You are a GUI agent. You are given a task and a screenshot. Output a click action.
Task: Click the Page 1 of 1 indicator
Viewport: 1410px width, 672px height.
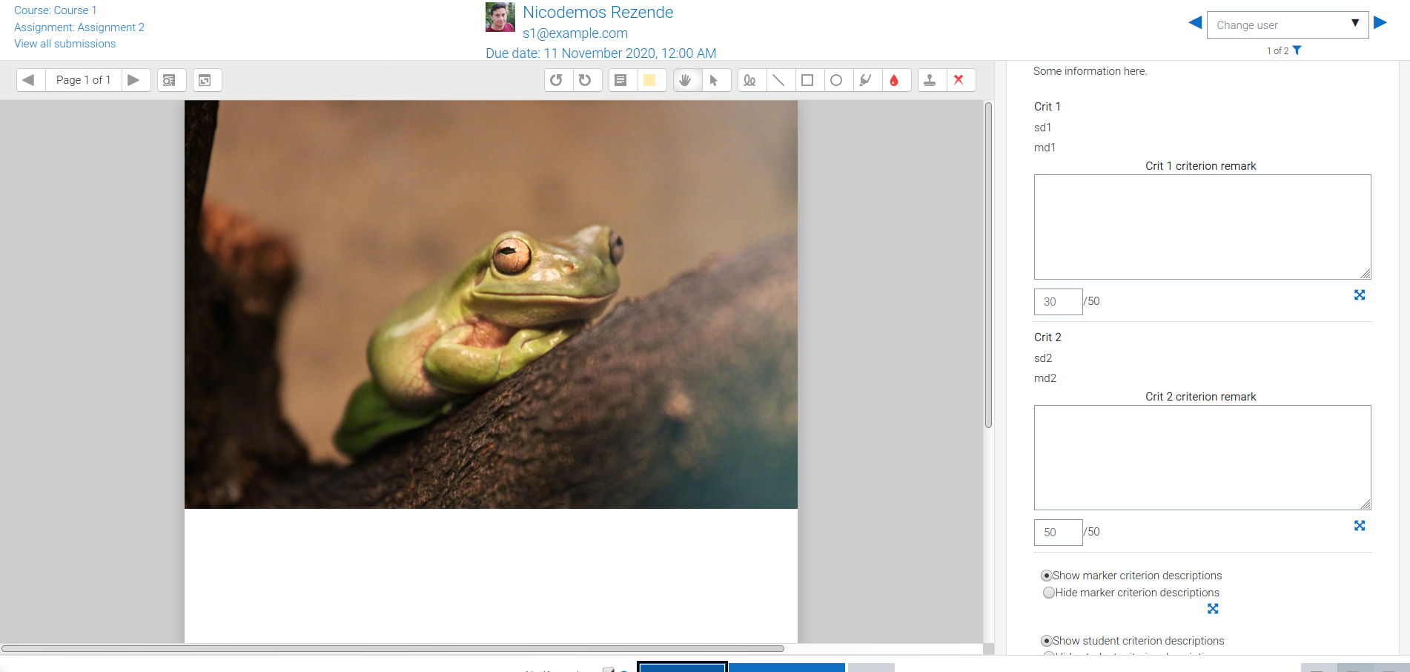point(83,80)
